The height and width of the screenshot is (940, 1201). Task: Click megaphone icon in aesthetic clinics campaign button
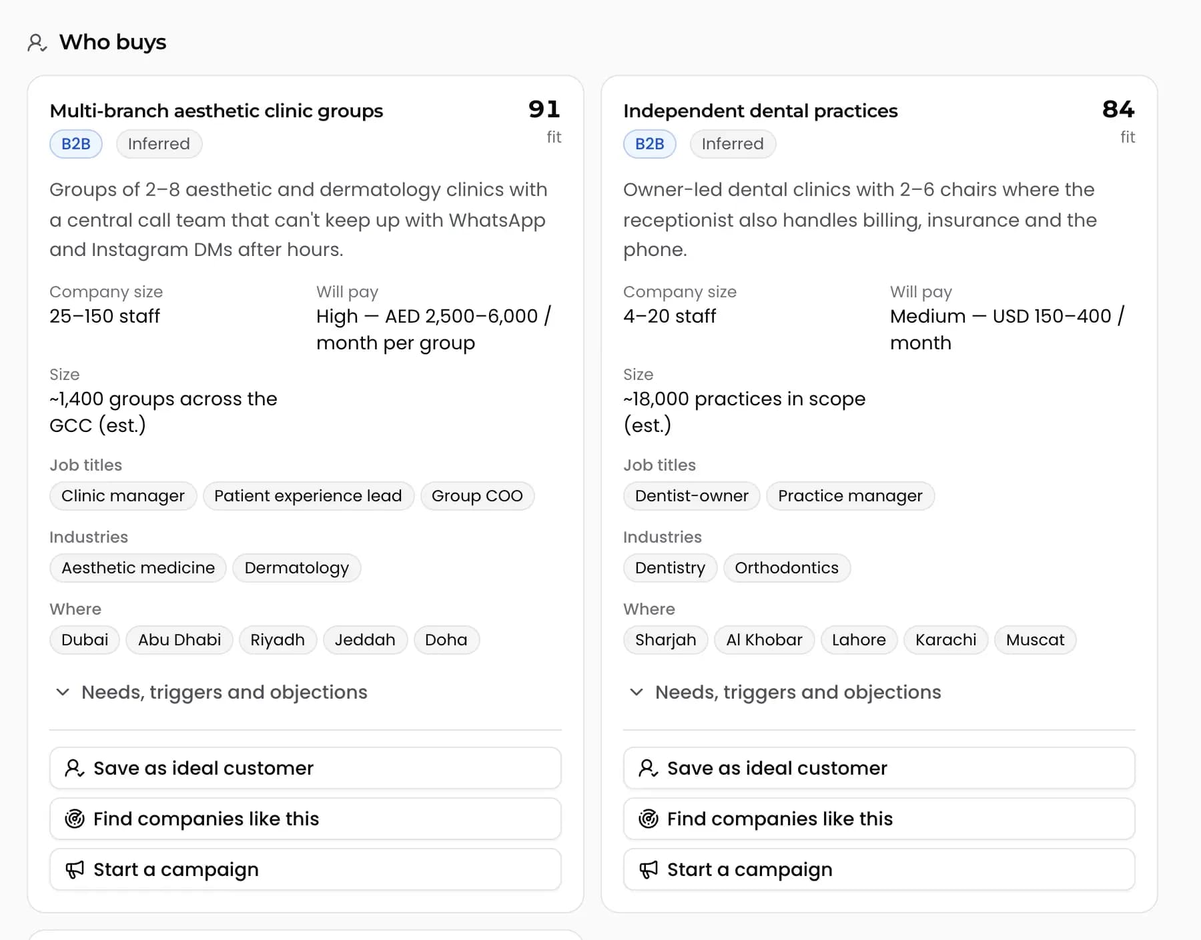(74, 869)
